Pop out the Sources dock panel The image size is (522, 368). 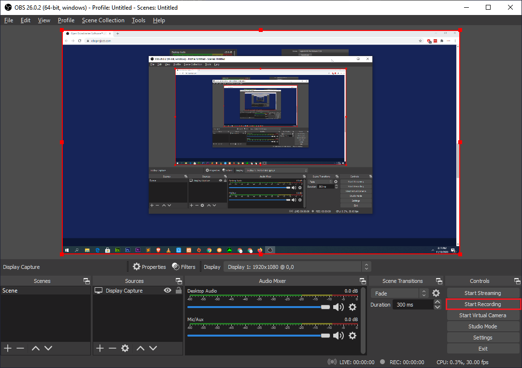pos(179,281)
